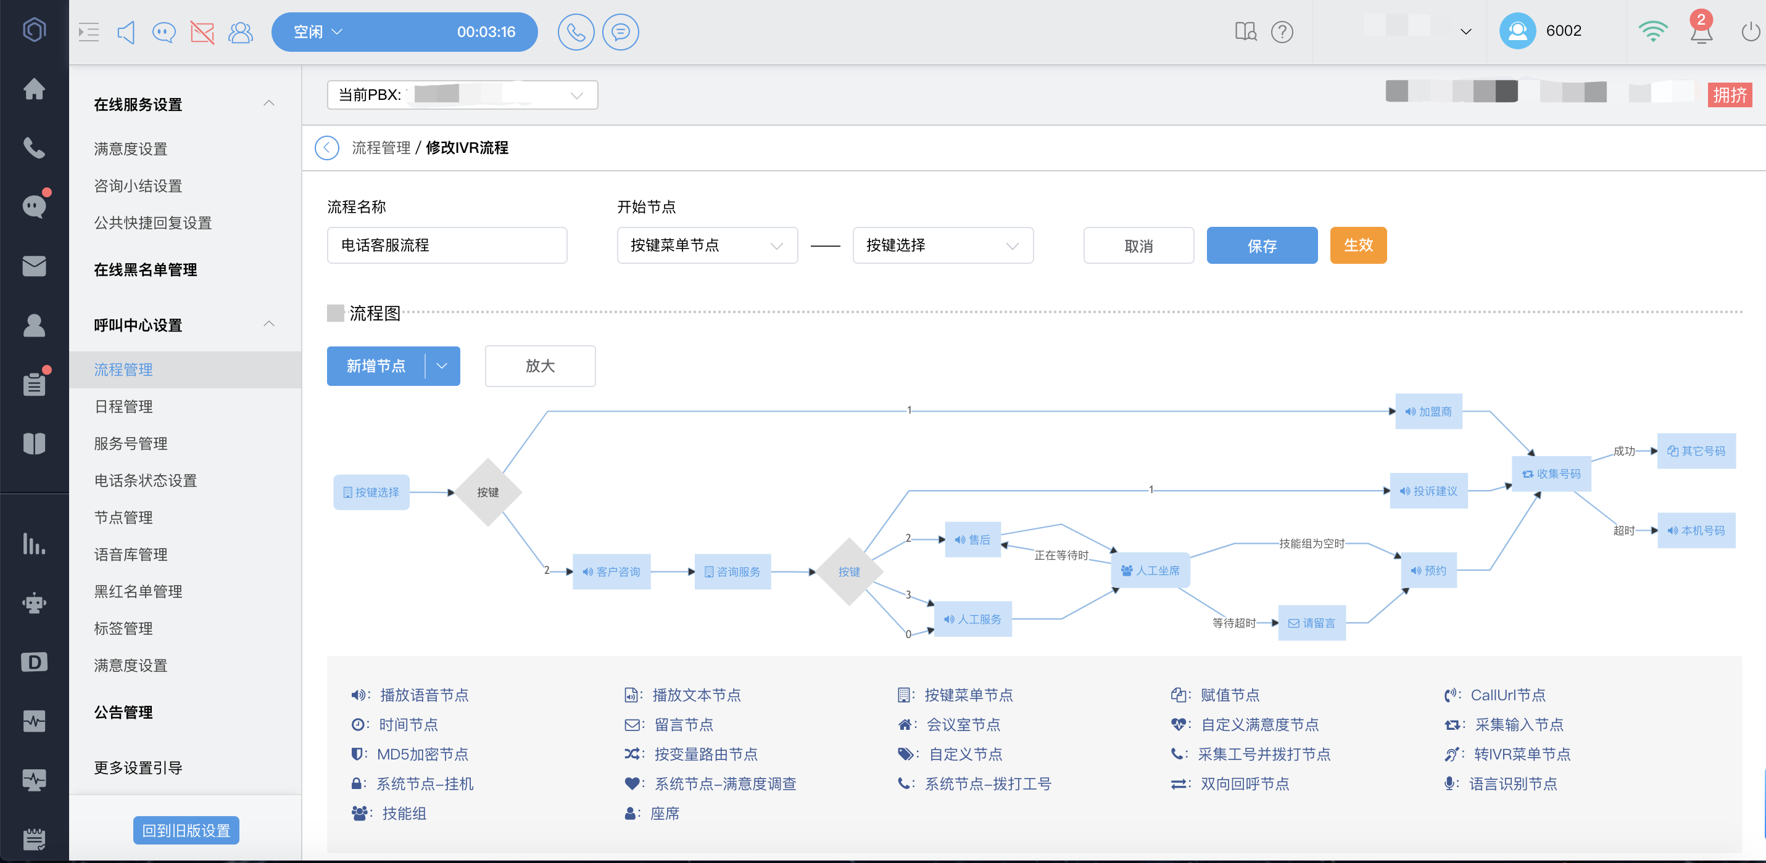Click the 请留言 node in the flowchart
This screenshot has height=863, width=1766.
tap(1311, 623)
